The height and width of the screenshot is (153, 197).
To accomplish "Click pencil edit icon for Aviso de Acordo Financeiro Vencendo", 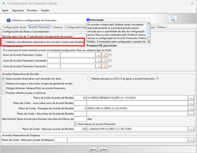I will pyautogui.click(x=105, y=66).
